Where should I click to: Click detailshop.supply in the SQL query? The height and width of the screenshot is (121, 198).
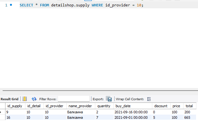point(70,5)
